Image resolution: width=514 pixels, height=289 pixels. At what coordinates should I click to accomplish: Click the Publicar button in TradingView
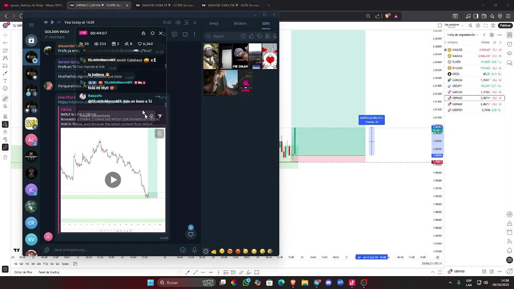(505, 25)
